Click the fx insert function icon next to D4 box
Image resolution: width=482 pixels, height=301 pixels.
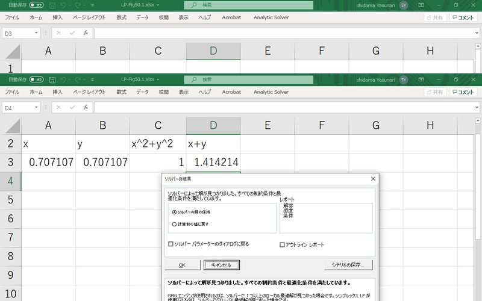tap(86, 108)
